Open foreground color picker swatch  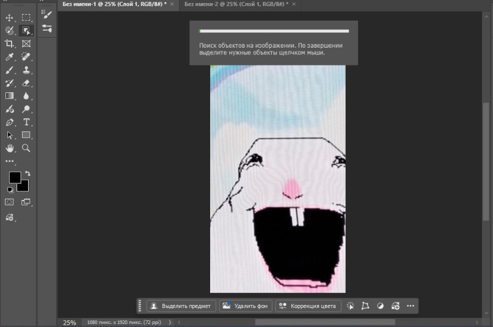[15, 177]
